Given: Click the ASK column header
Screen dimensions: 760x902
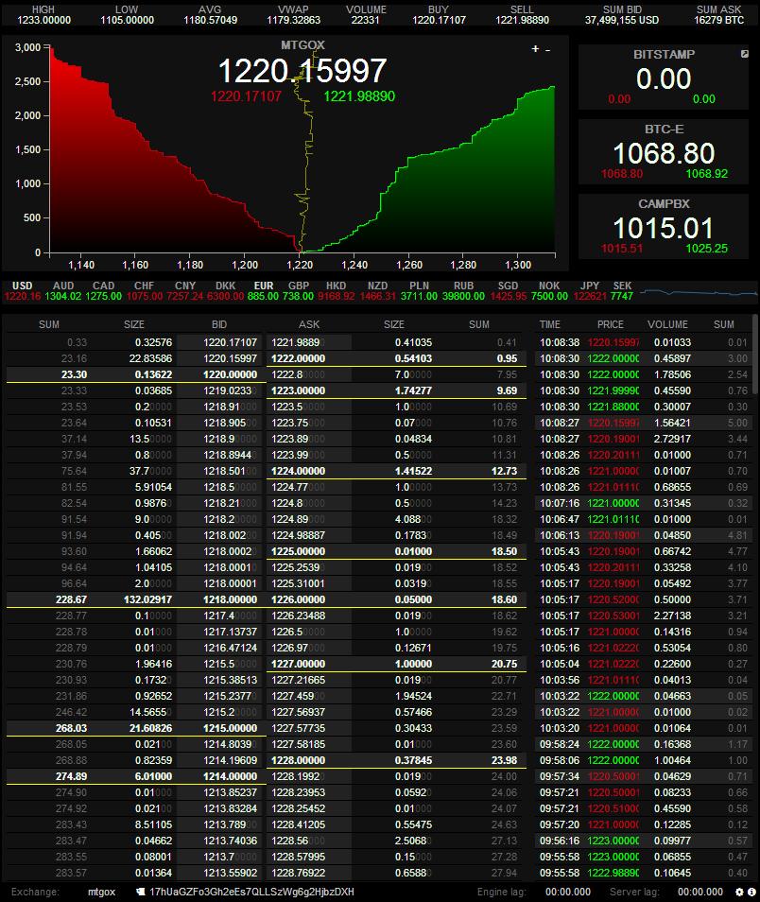Looking at the screenshot, I should click(x=309, y=324).
